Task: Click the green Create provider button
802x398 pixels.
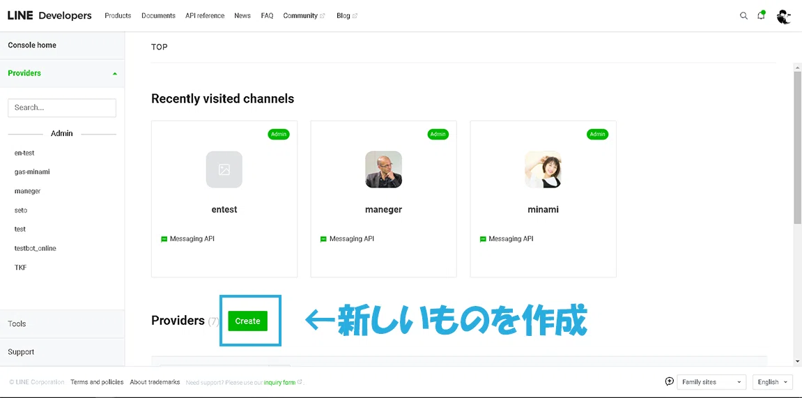Action: (x=247, y=321)
